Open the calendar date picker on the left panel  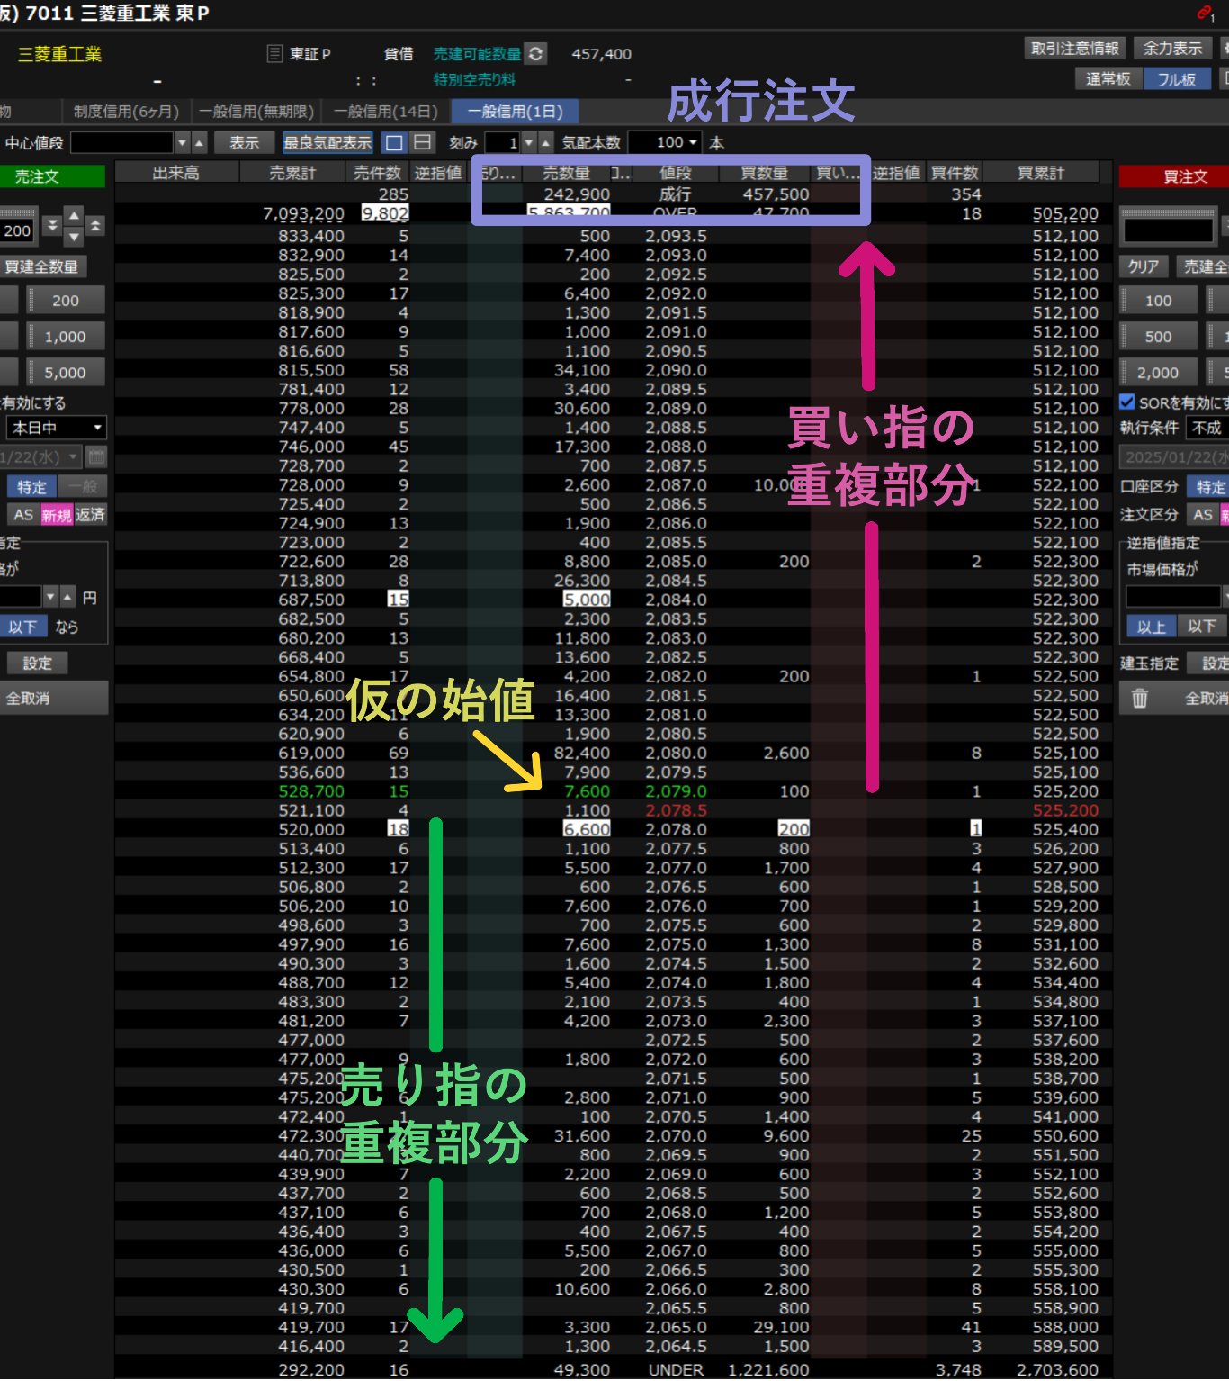tap(96, 457)
